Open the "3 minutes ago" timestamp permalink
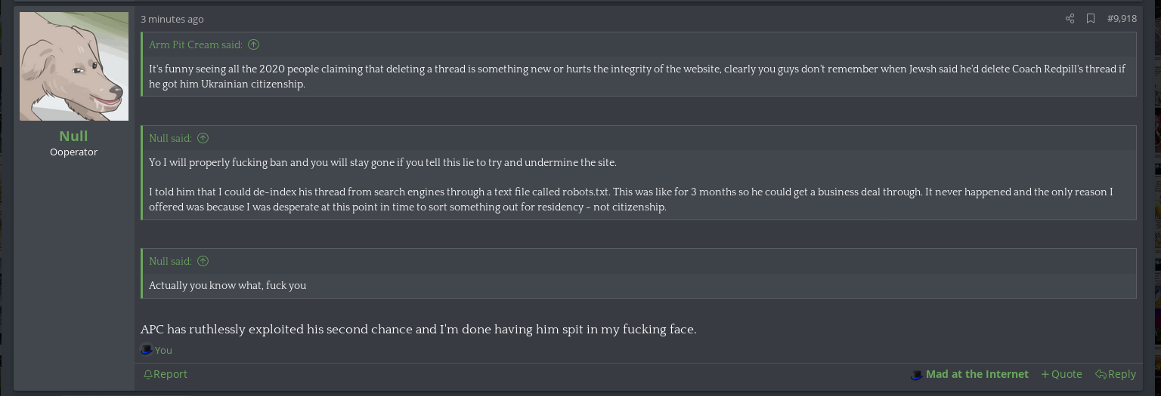Screen dimensions: 1161x396 172,19
